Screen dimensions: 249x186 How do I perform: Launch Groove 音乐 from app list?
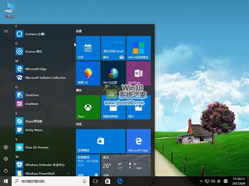43,52
